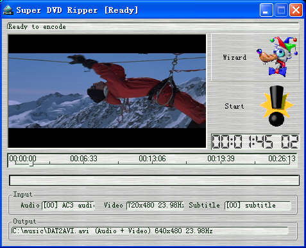Click the 00:13:06 mark on timeline
The image size is (306, 248).
tap(152, 159)
